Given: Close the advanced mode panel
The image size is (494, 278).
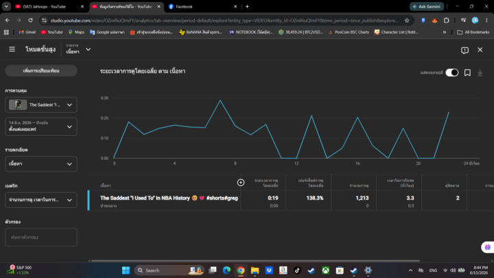Looking at the screenshot, I should coord(480,50).
